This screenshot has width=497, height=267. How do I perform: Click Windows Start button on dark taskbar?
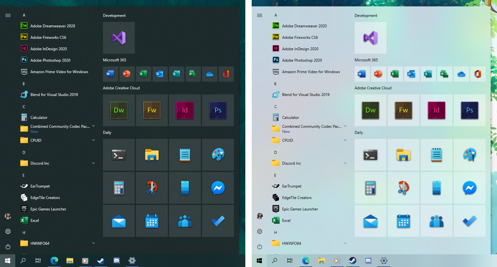(x=8, y=261)
